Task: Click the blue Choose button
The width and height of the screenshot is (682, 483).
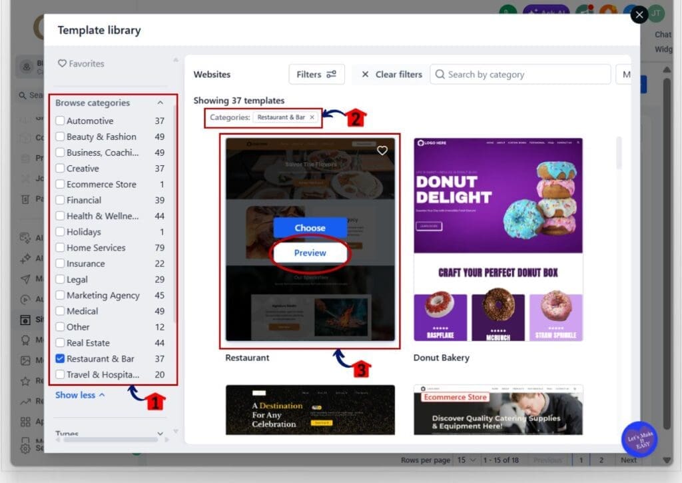Action: click(310, 228)
